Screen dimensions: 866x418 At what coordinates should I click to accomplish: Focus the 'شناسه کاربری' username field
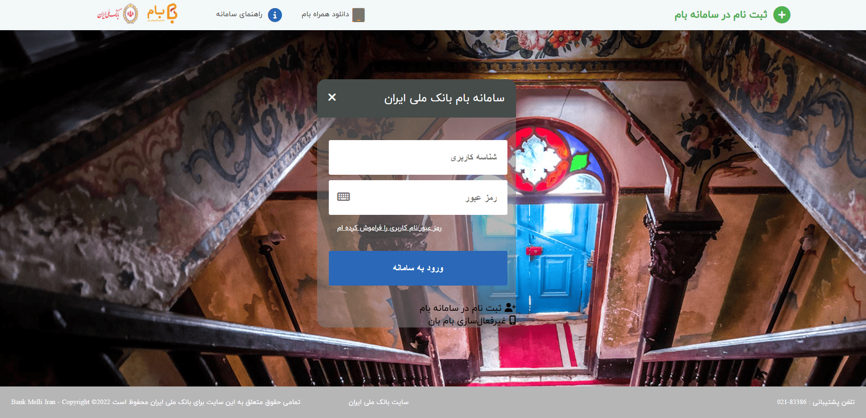tap(418, 157)
